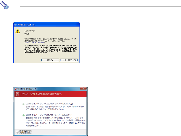Close the Windows セキュリティ dialog
This screenshot has width=181, height=136.
(83, 88)
